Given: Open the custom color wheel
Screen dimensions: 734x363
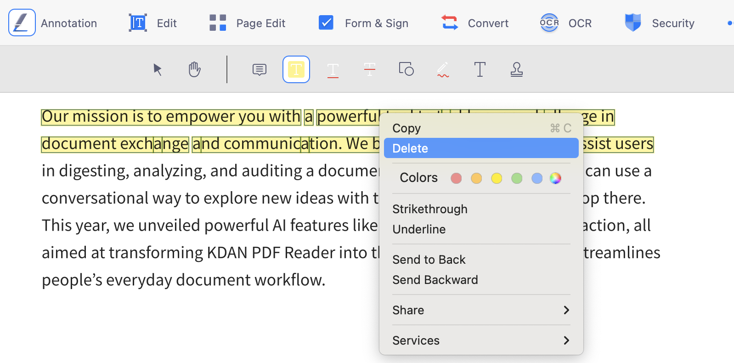Looking at the screenshot, I should [555, 178].
